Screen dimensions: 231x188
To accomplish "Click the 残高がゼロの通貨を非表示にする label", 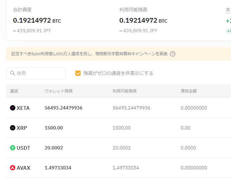I will click(x=118, y=73).
